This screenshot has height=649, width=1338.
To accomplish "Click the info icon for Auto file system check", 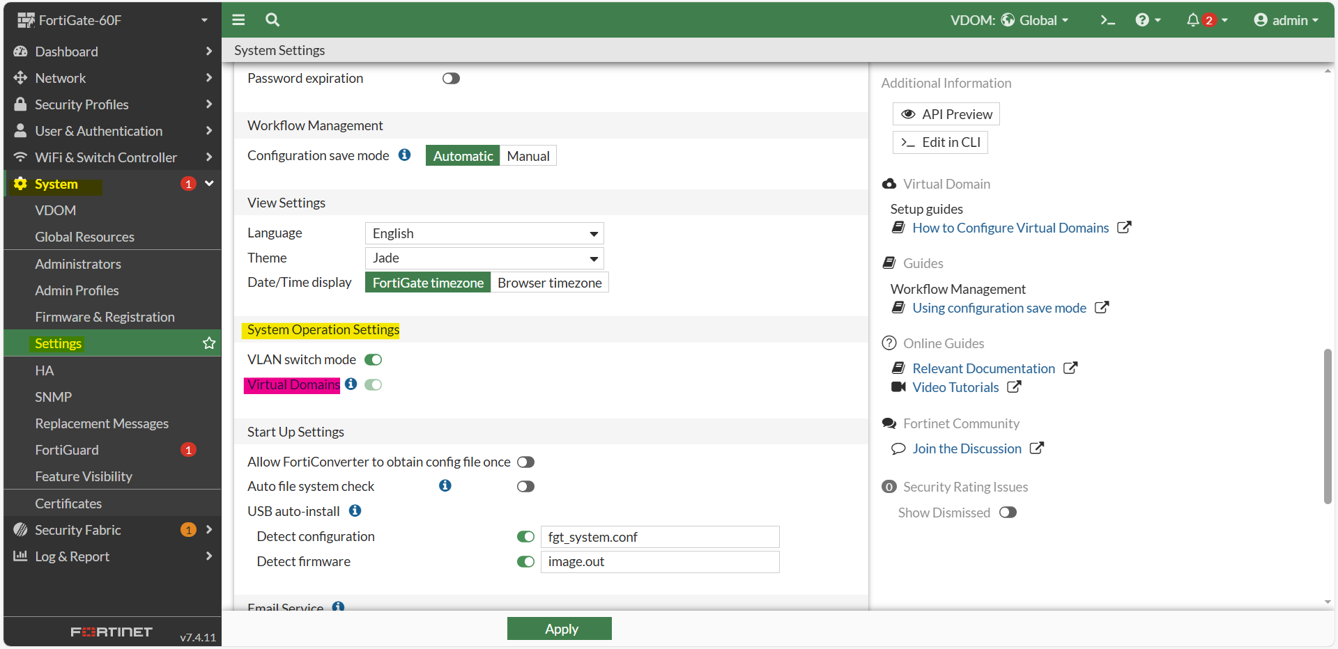I will click(x=445, y=485).
